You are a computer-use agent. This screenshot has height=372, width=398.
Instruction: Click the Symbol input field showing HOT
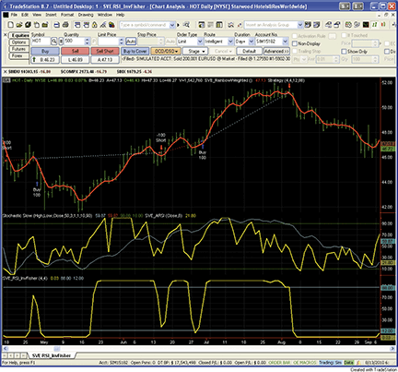click(41, 41)
